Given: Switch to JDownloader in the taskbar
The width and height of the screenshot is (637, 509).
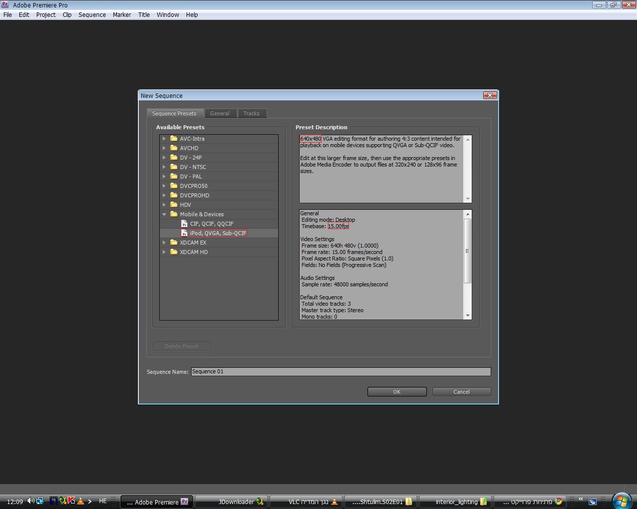Looking at the screenshot, I should click(232, 502).
